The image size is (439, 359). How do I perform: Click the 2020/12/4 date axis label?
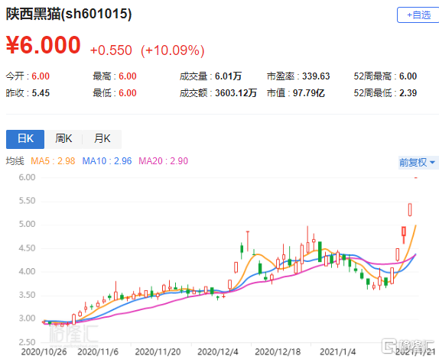click(218, 351)
